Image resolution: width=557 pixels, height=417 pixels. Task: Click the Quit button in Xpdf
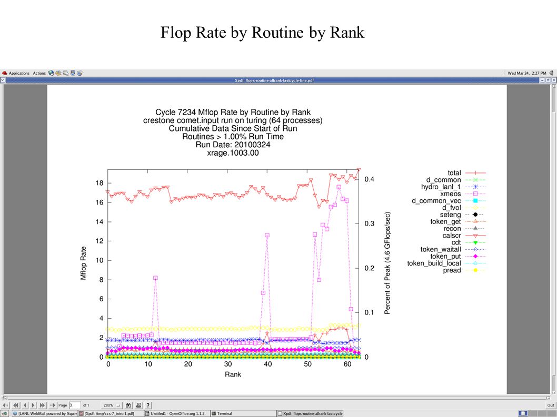pos(551,405)
